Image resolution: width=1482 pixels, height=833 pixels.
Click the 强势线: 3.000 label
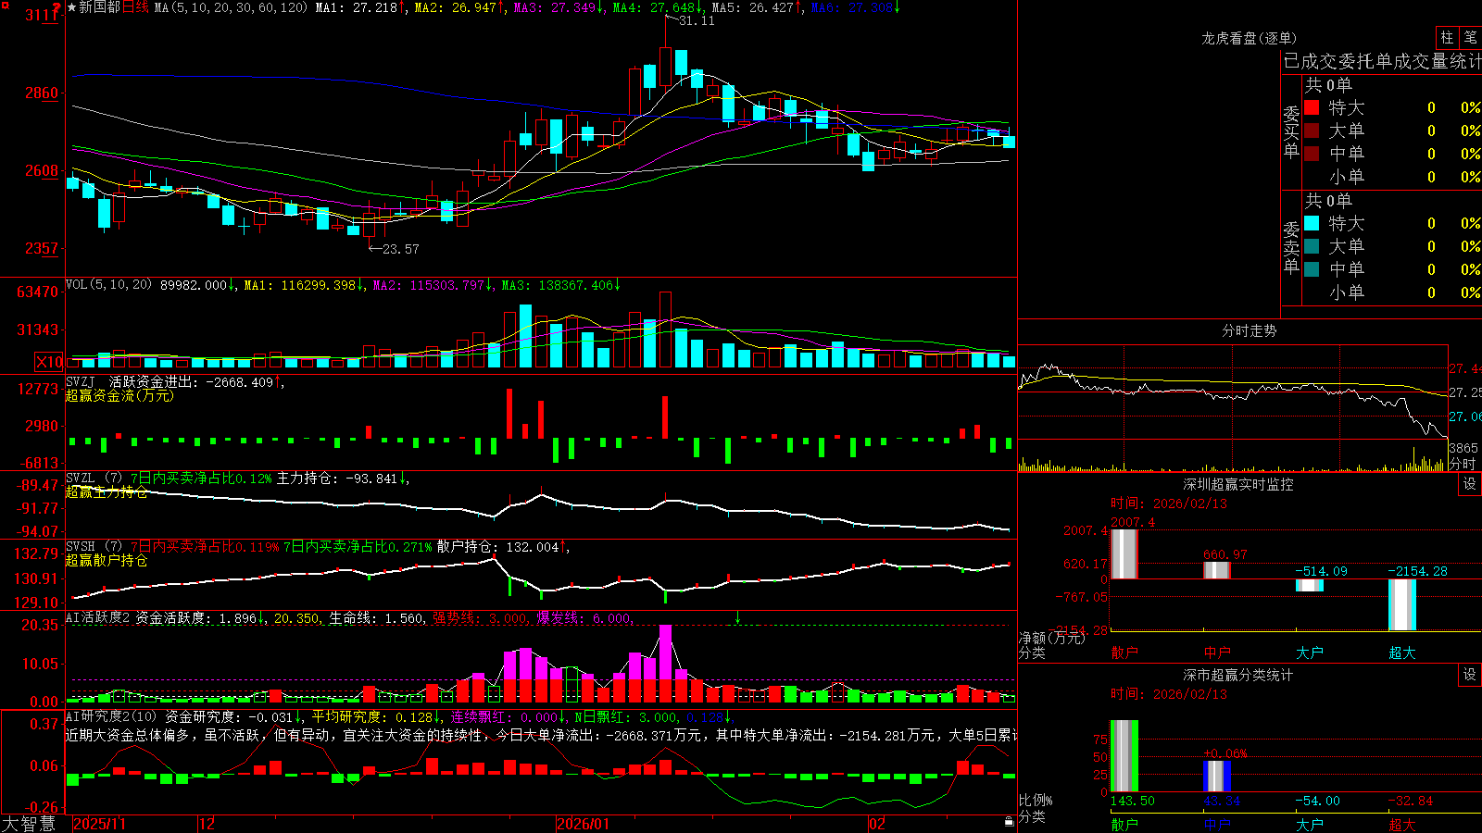pos(480,618)
